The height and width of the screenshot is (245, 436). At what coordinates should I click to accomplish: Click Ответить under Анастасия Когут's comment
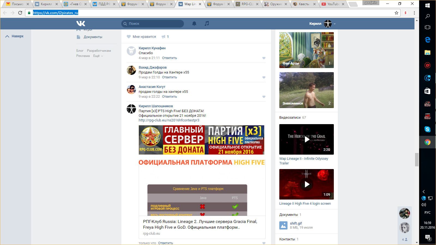coord(169,97)
